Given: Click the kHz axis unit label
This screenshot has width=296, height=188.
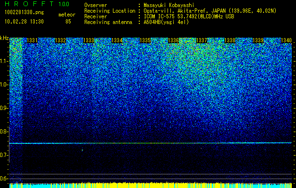Looking at the screenshot, I should [4, 38].
